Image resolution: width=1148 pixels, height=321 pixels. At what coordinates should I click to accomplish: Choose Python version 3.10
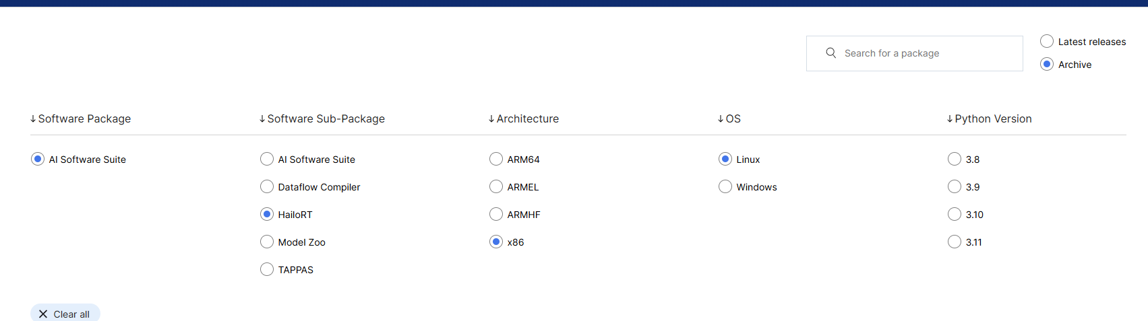point(955,215)
